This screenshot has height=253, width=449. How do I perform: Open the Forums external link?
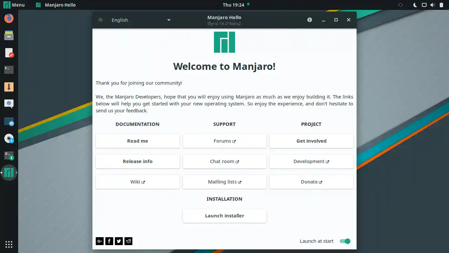224,141
